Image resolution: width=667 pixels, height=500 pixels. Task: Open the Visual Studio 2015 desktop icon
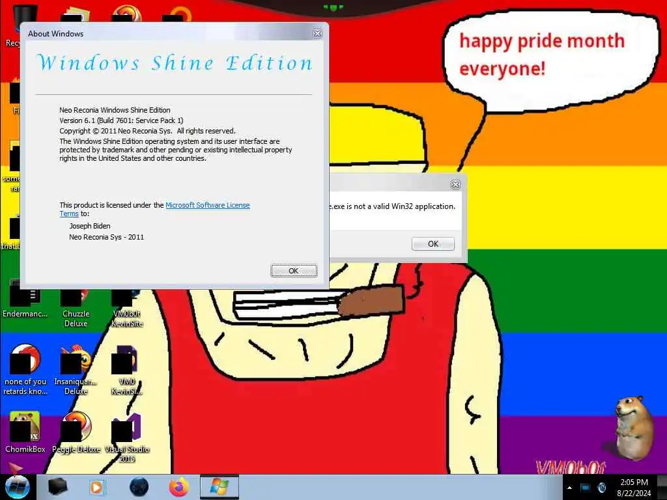(127, 438)
